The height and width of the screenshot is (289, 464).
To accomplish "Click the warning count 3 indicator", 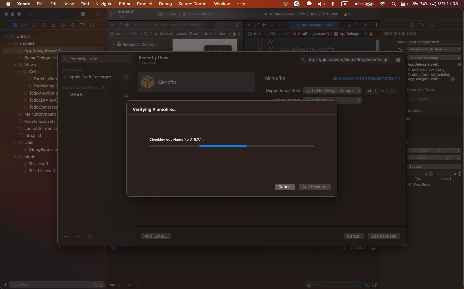I will [x=347, y=14].
